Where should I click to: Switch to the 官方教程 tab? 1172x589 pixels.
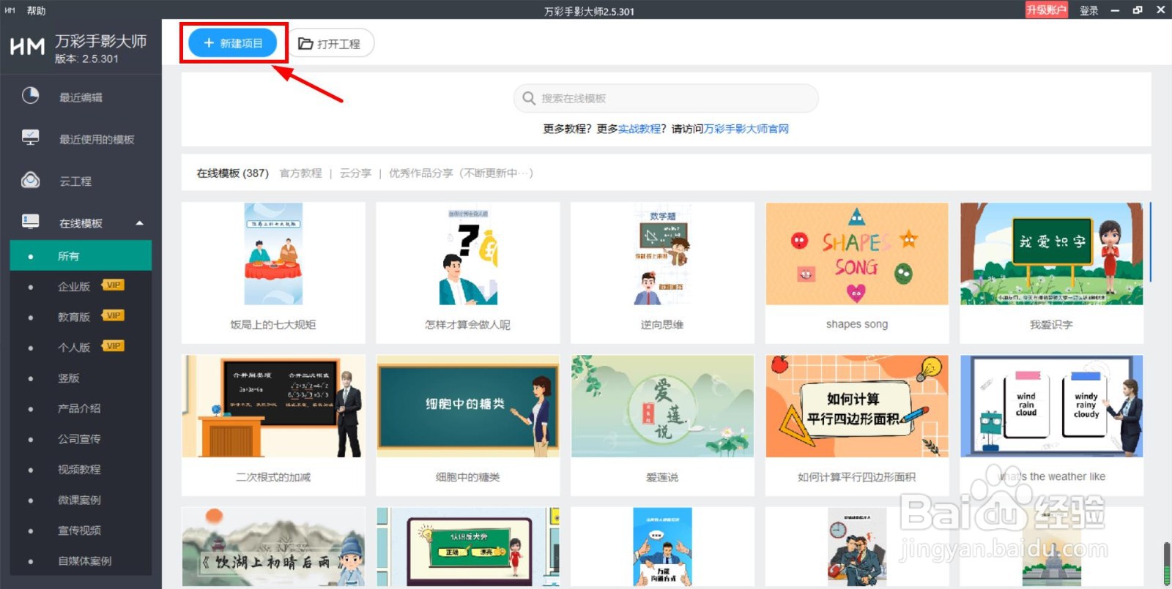tap(300, 173)
